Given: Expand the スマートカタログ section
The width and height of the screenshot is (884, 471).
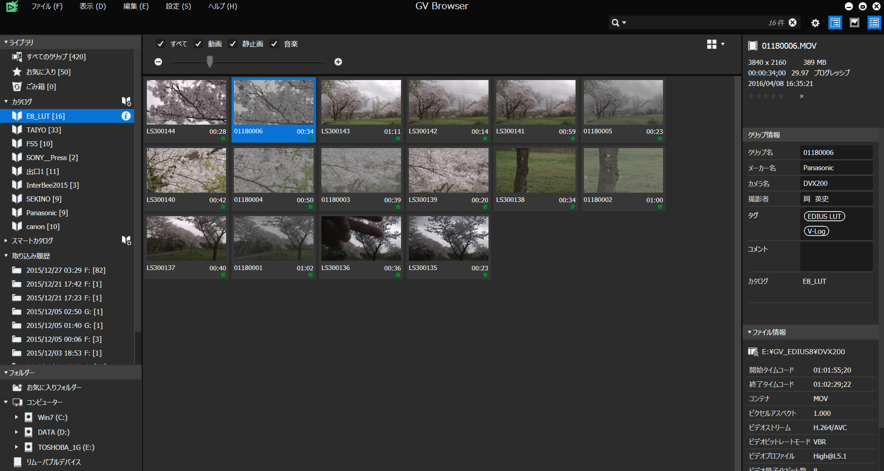Looking at the screenshot, I should 6,241.
